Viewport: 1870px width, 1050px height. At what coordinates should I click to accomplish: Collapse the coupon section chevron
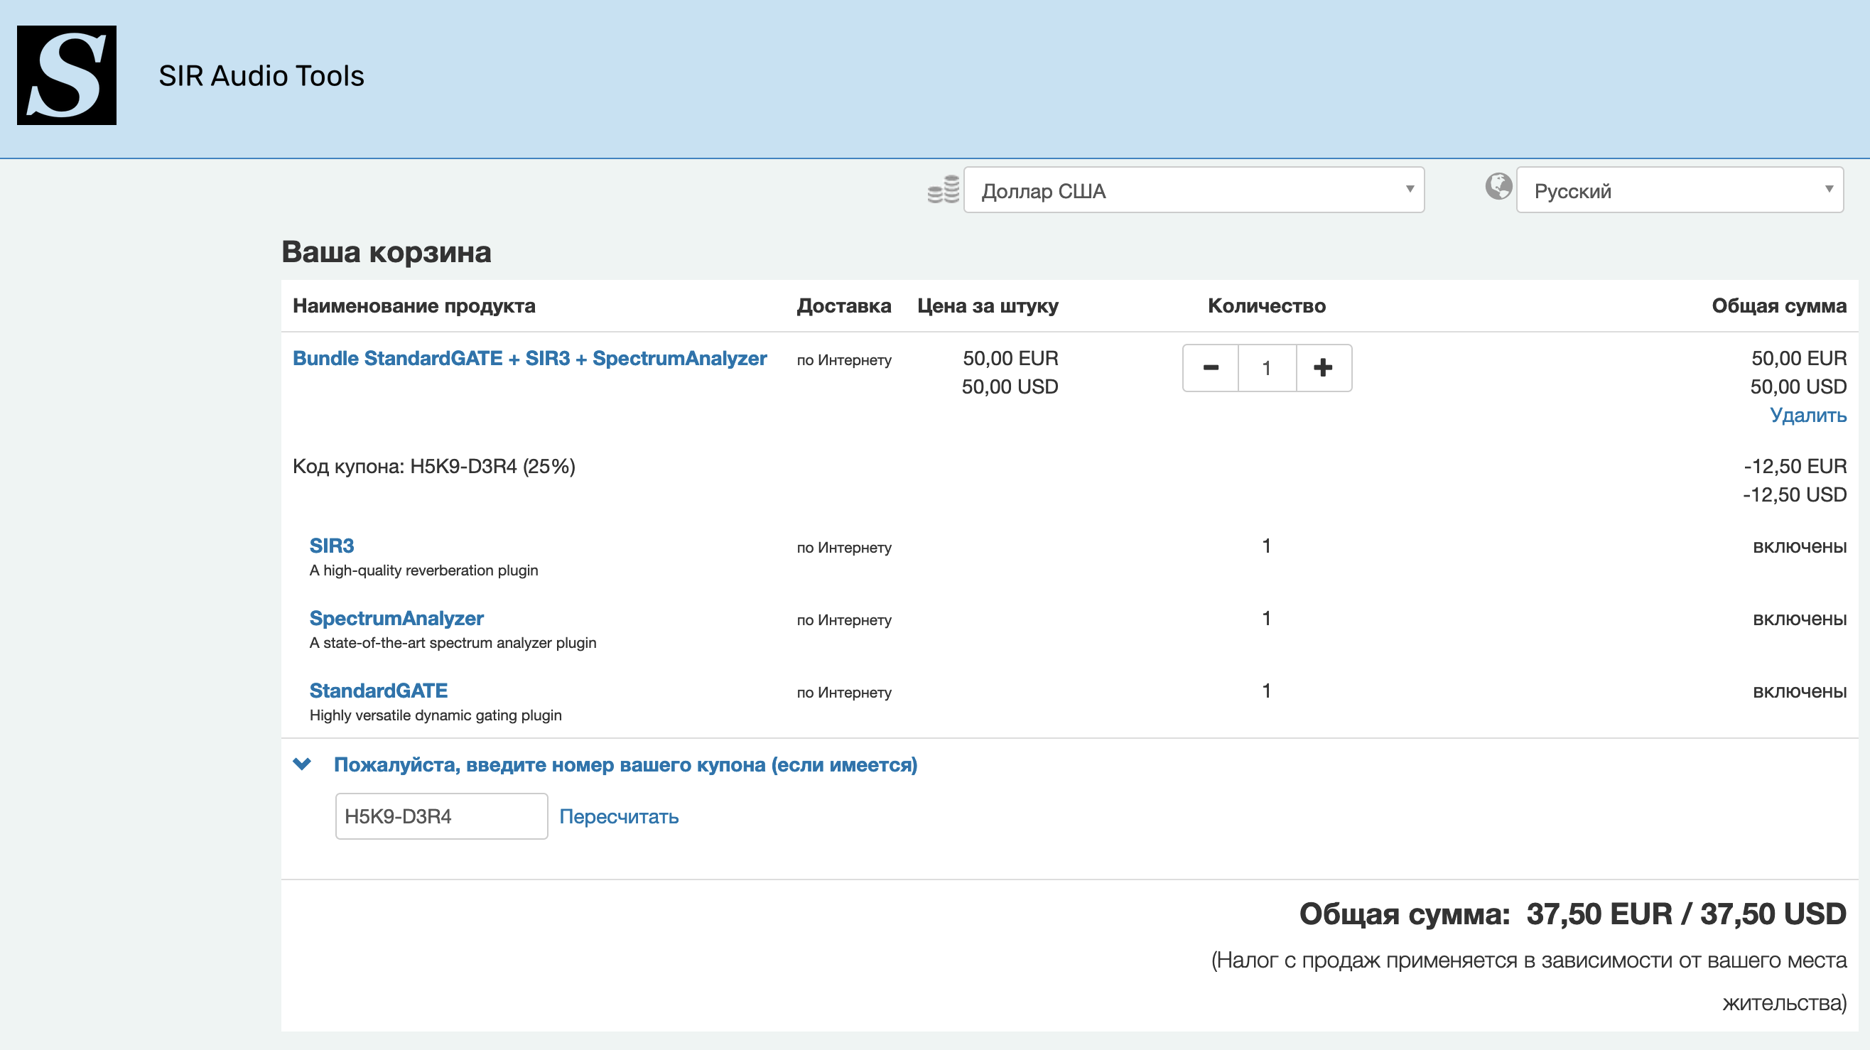[x=302, y=764]
